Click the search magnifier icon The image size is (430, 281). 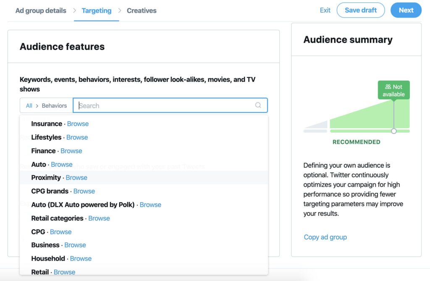[x=258, y=105]
